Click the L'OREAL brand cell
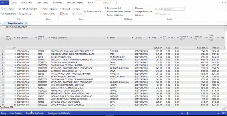The width and height of the screenshot is (227, 116). tap(114, 85)
